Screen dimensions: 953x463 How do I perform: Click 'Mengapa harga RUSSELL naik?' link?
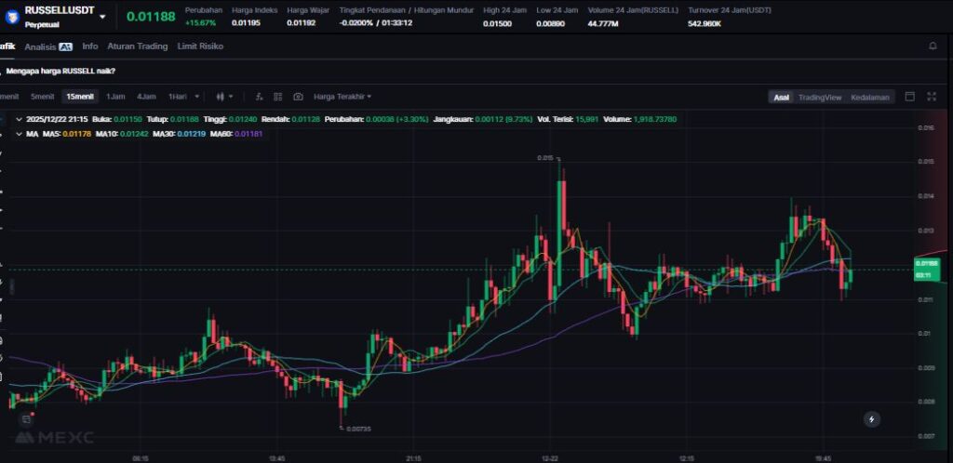(x=60, y=71)
